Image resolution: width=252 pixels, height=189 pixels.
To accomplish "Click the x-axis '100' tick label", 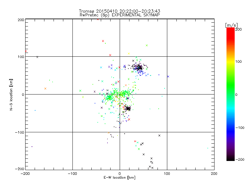I will click(x=167, y=174).
